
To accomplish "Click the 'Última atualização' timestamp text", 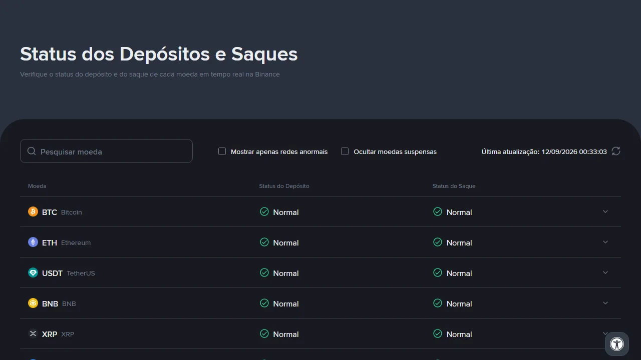I will (544, 151).
